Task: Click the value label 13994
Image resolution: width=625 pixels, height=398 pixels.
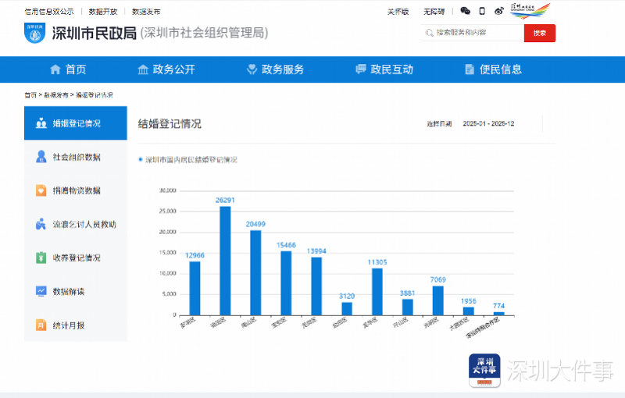Action: click(x=316, y=251)
